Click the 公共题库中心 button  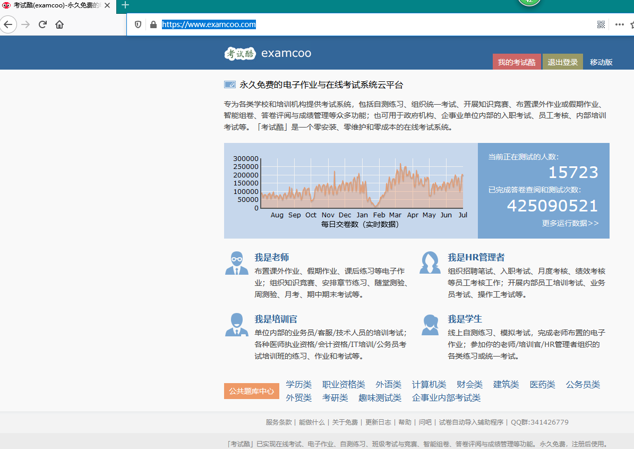pyautogui.click(x=252, y=391)
